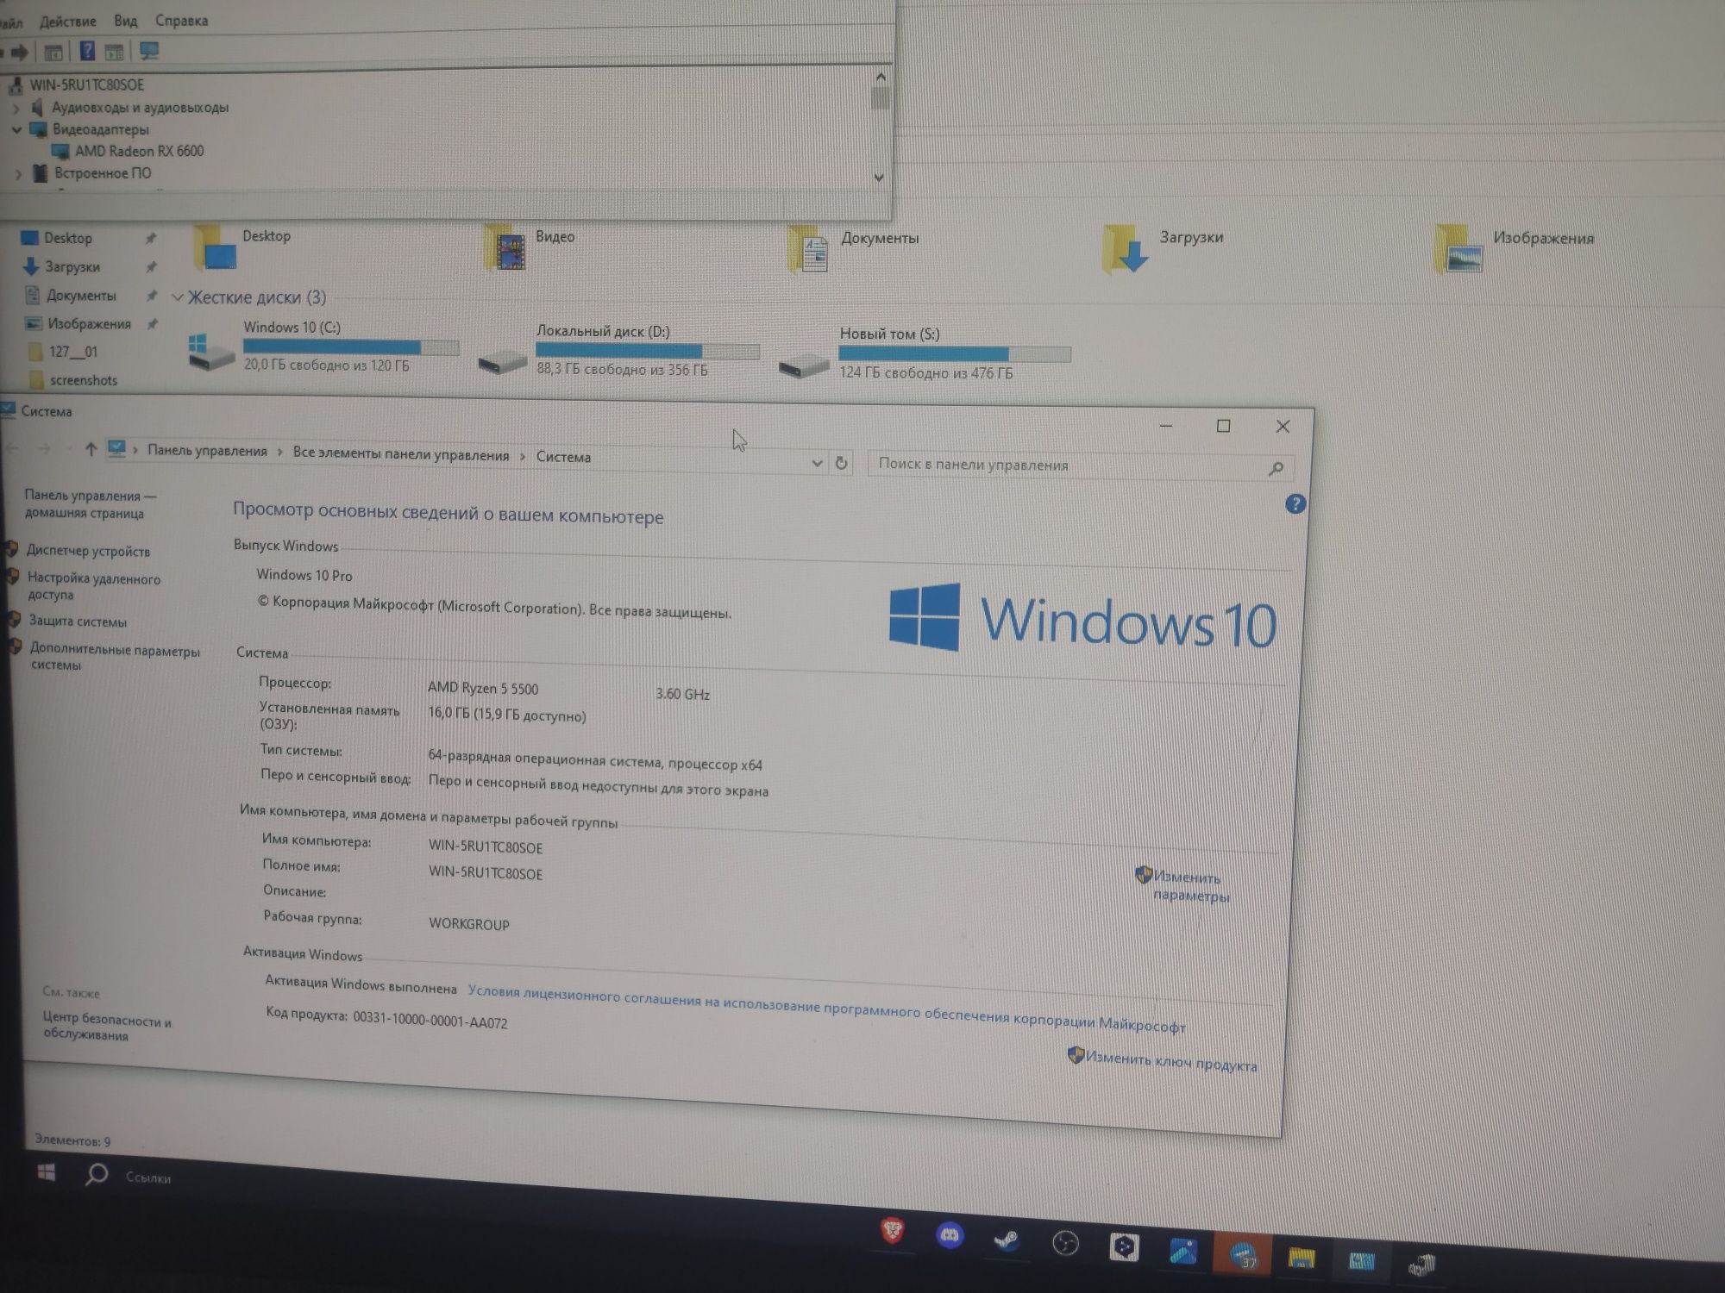
Task: Select Изображения in Explorer quick access sidebar
Action: pyautogui.click(x=90, y=324)
